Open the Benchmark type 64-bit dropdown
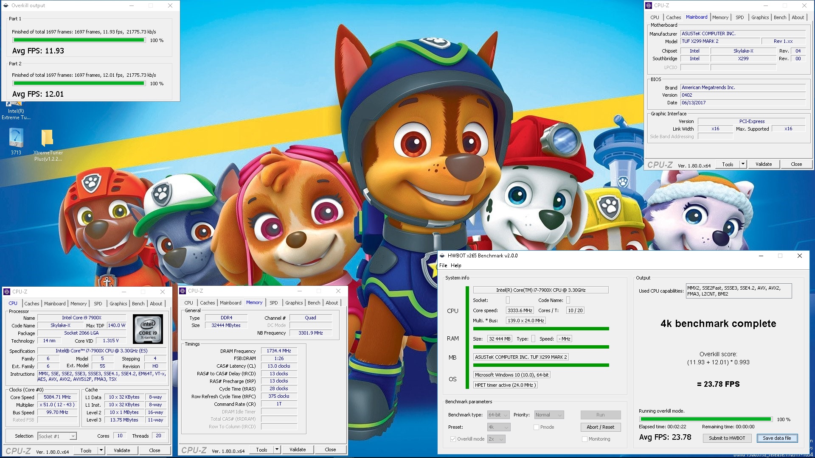This screenshot has height=458, width=815. click(x=498, y=415)
